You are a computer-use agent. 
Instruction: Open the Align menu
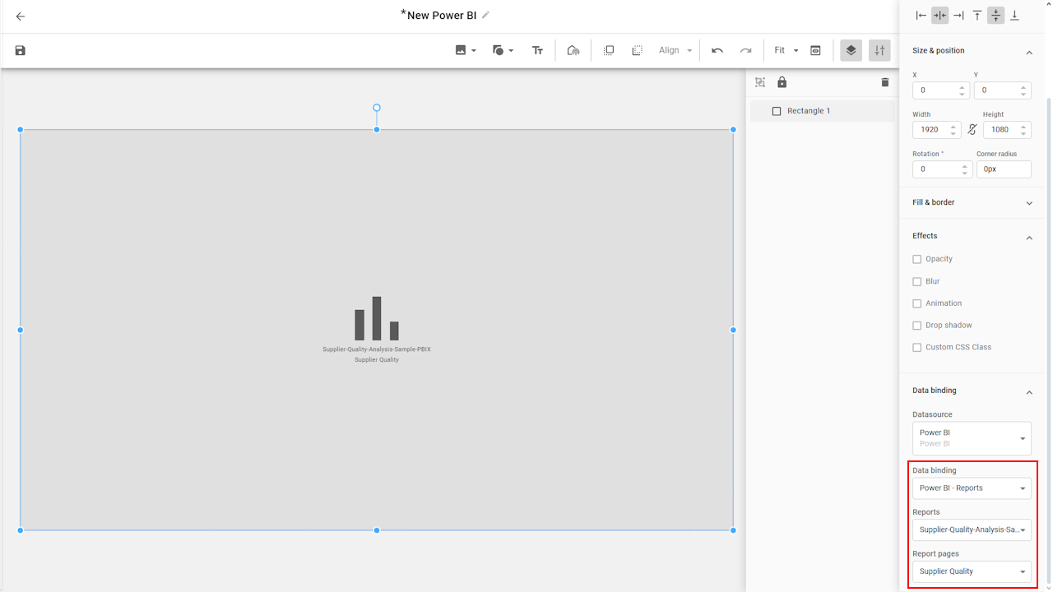coord(675,51)
